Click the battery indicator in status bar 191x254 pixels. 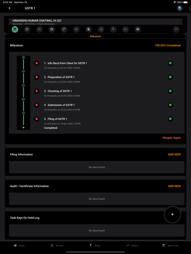click(x=186, y=2)
